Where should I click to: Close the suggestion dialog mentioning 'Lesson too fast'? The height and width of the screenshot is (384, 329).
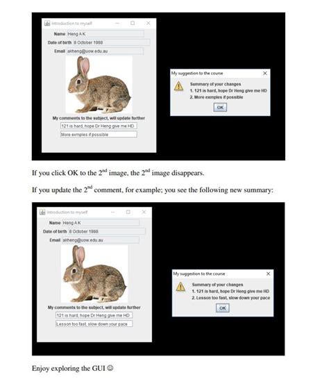click(268, 274)
